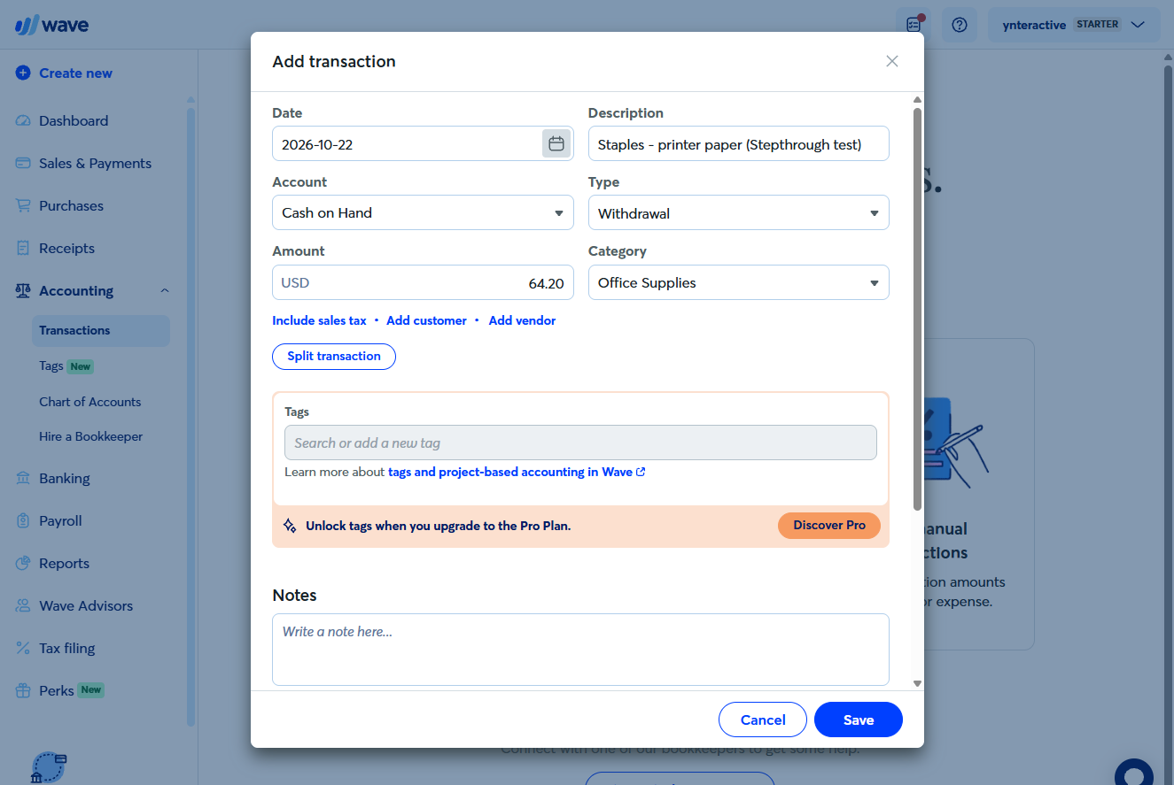The height and width of the screenshot is (785, 1174).
Task: Click the Payroll sidebar icon
Action: point(23,521)
